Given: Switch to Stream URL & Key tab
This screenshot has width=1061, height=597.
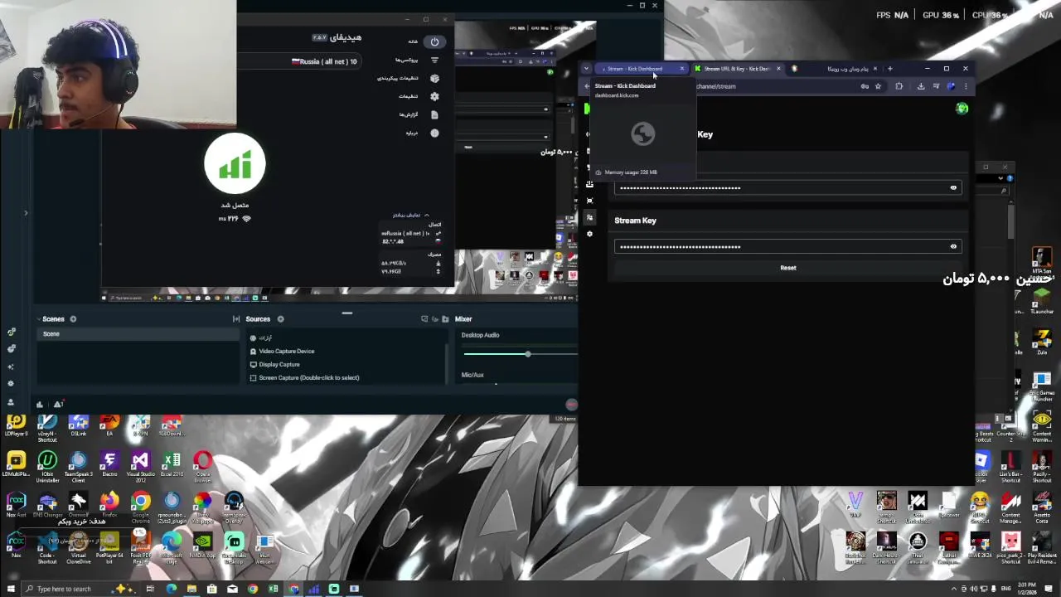Looking at the screenshot, I should coord(737,69).
